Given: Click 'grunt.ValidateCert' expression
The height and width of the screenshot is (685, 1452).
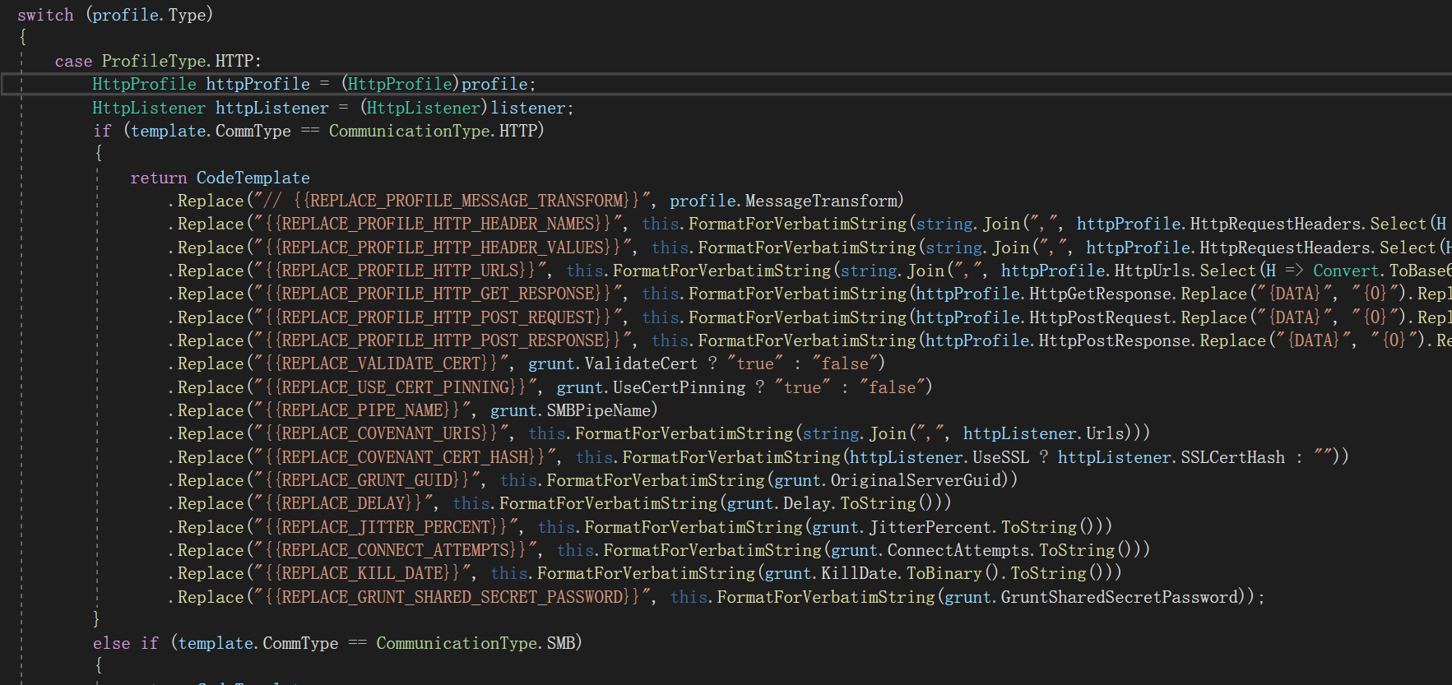Looking at the screenshot, I should [613, 363].
